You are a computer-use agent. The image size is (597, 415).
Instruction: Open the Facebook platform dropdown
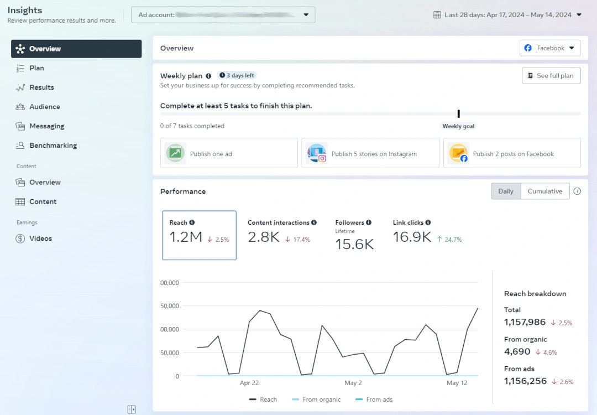click(550, 48)
